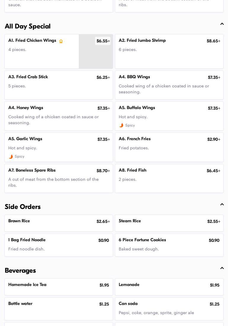Select Homemade Ice Tea beverage
The width and height of the screenshot is (228, 326).
pos(59,287)
